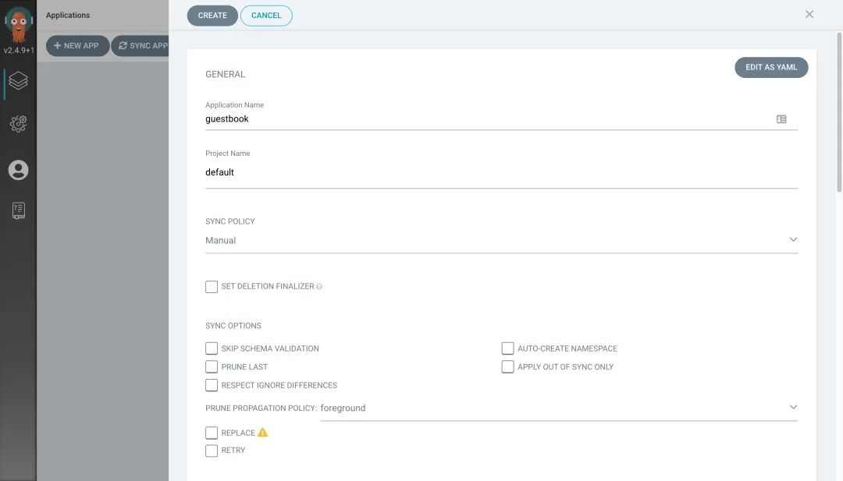Close the new application panel
Image resolution: width=843 pixels, height=481 pixels.
click(809, 15)
